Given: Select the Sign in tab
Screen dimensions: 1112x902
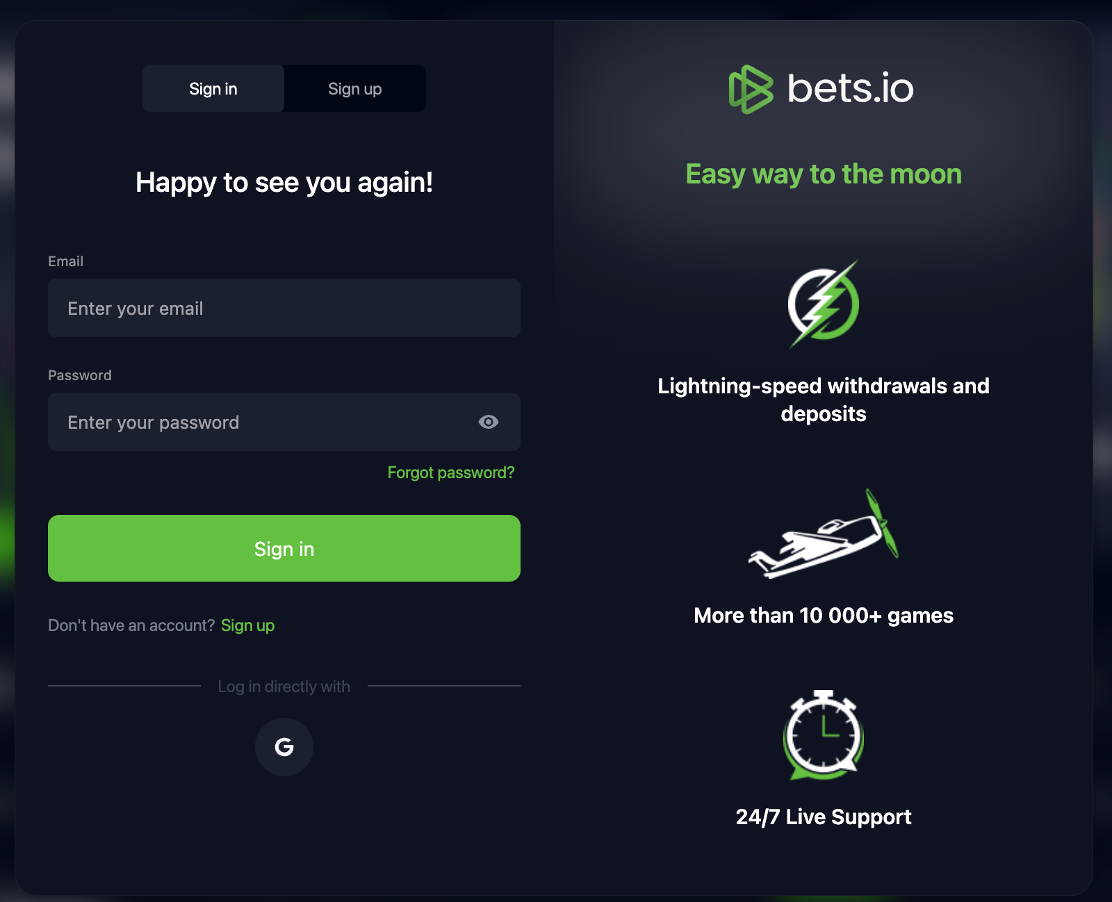Looking at the screenshot, I should coord(213,88).
